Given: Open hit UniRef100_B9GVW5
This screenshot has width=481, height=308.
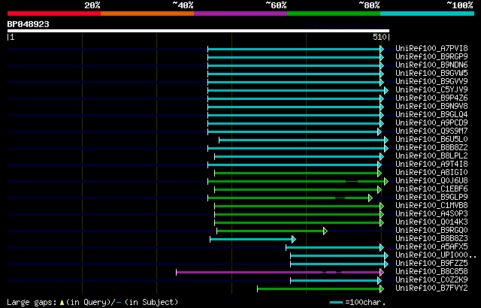Looking at the screenshot, I should pyautogui.click(x=431, y=74).
